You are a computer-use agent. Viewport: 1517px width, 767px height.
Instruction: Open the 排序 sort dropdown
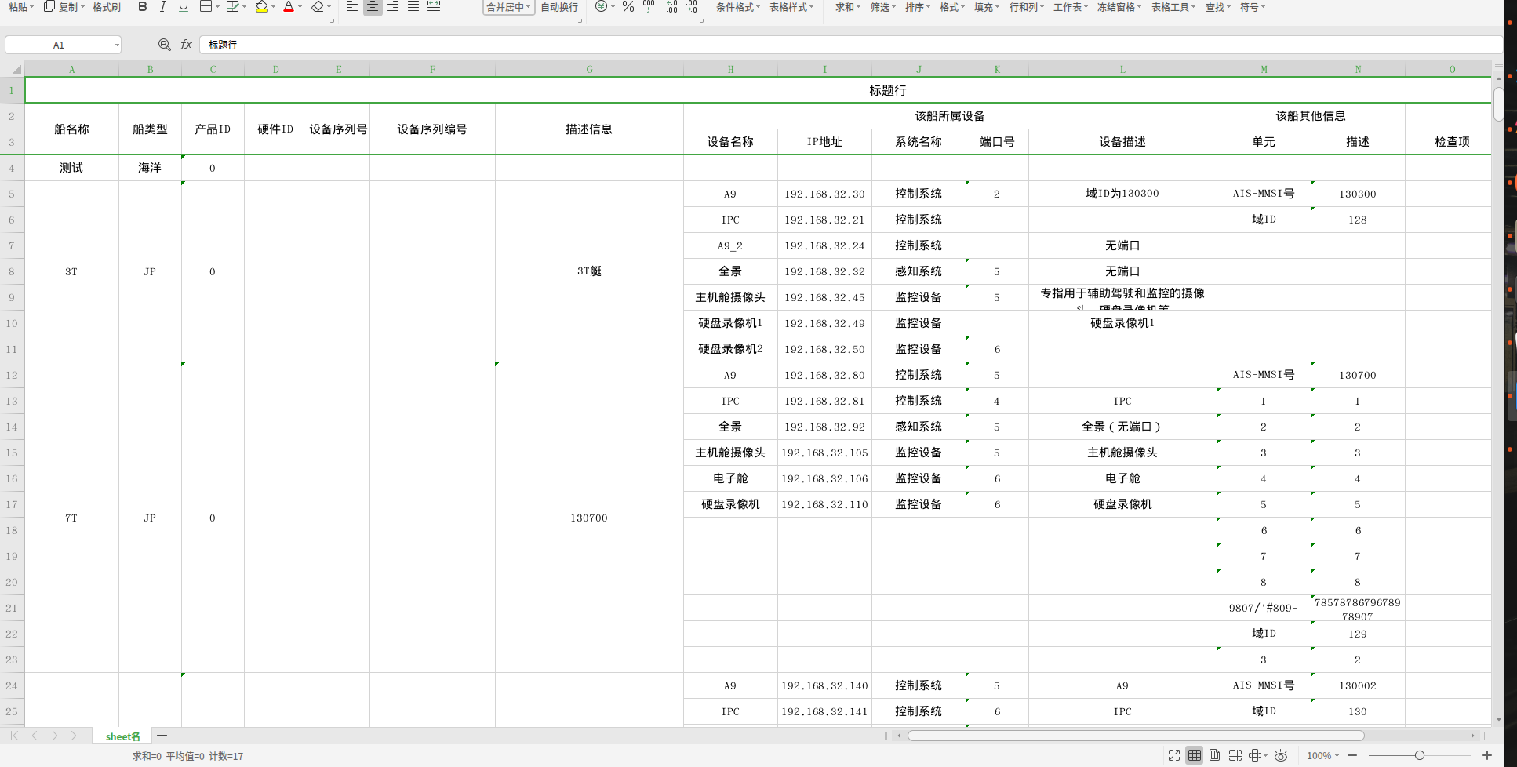pos(918,7)
